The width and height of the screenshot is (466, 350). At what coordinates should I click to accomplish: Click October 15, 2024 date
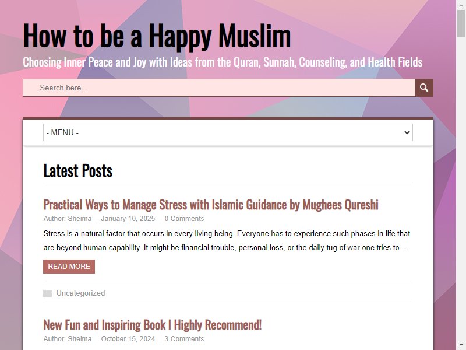point(128,339)
